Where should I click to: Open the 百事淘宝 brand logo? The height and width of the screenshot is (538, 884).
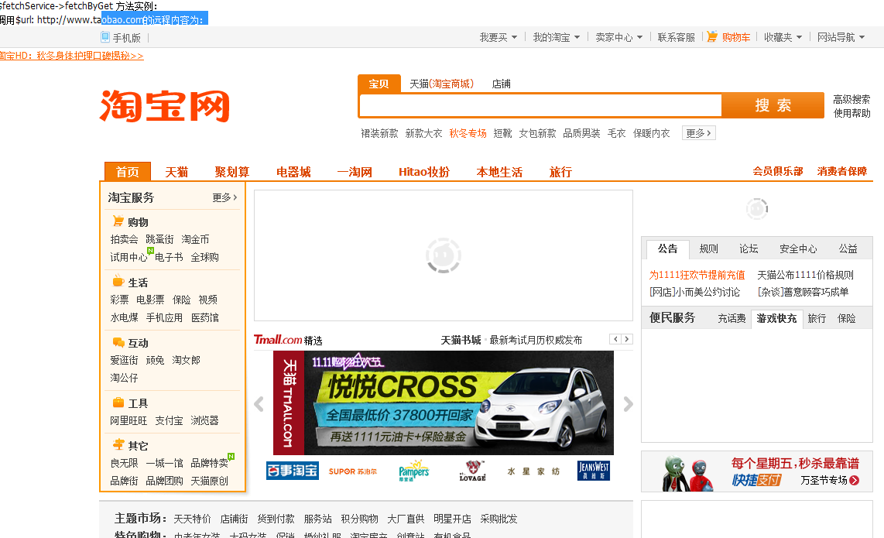click(292, 471)
